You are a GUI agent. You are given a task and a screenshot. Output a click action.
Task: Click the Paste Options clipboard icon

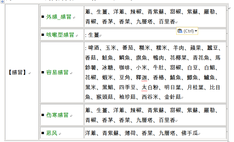point(180,31)
